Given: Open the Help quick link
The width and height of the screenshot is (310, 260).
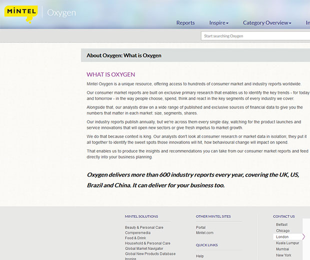Looking at the screenshot, I should point(199,256).
